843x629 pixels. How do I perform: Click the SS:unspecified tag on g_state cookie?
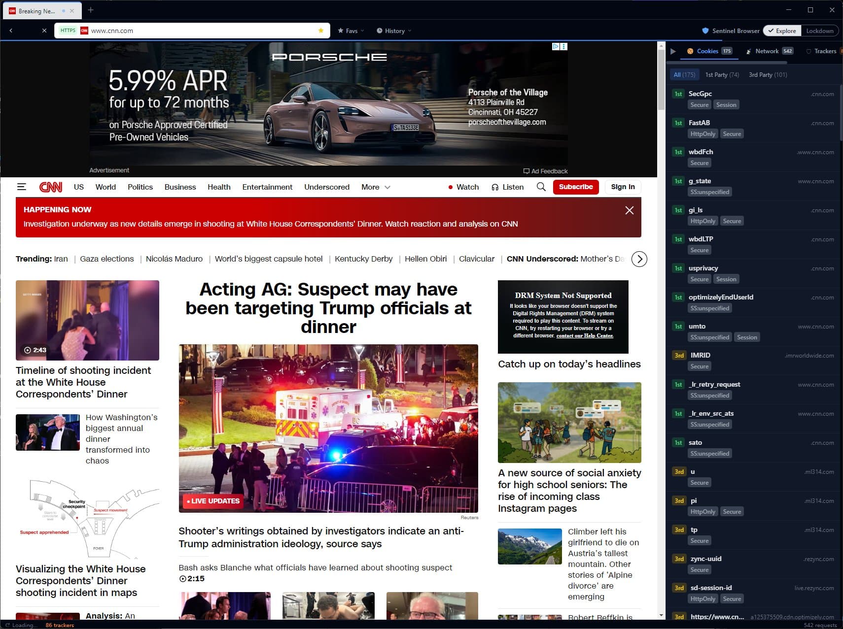[710, 192]
